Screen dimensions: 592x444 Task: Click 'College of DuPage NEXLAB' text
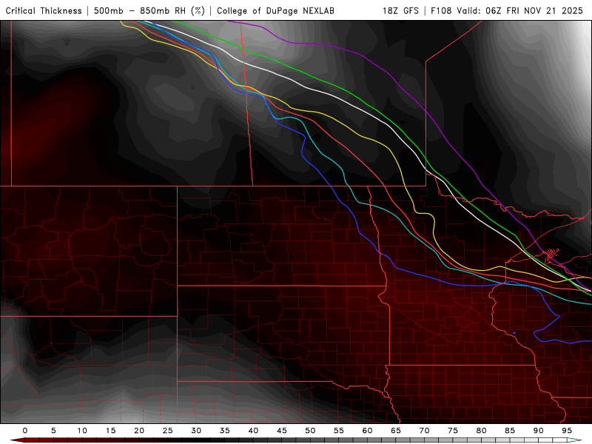(x=275, y=10)
